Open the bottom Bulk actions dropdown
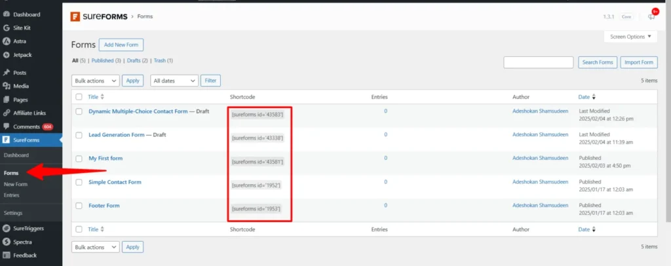The width and height of the screenshot is (671, 266). [x=96, y=247]
